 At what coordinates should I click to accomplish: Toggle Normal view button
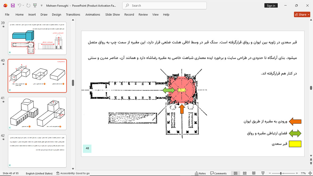coord(236,173)
